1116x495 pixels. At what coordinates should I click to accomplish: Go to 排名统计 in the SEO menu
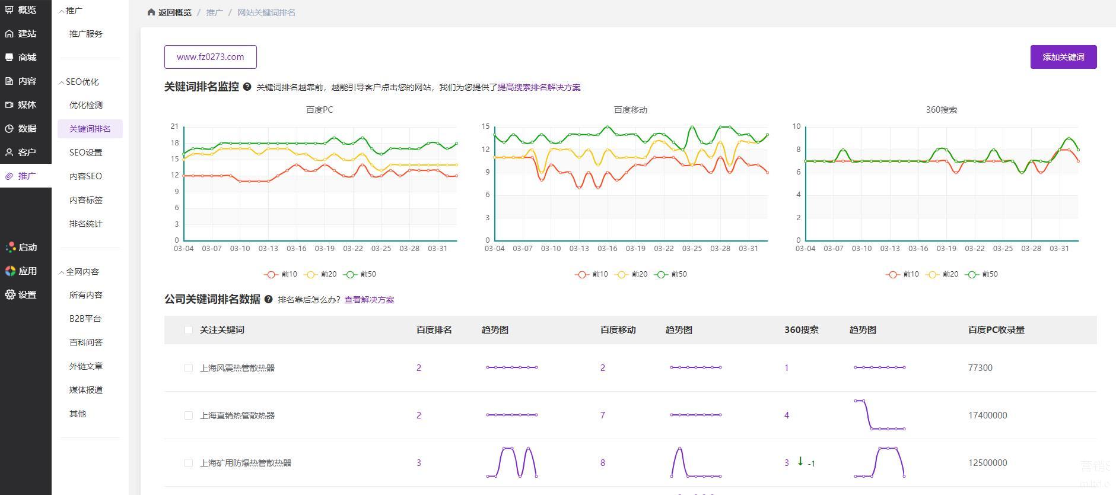(x=86, y=224)
